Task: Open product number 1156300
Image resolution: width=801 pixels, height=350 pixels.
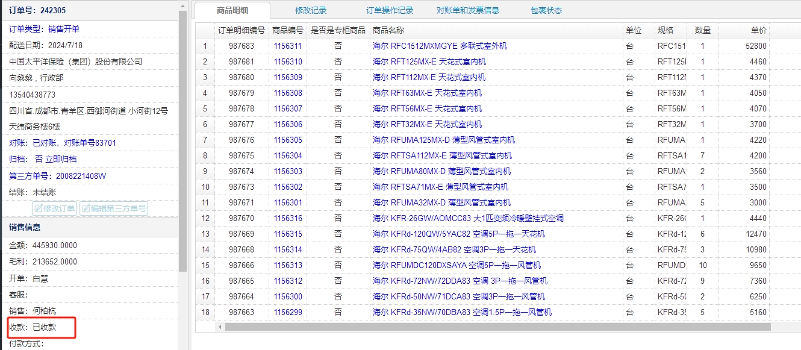Action: click(288, 296)
